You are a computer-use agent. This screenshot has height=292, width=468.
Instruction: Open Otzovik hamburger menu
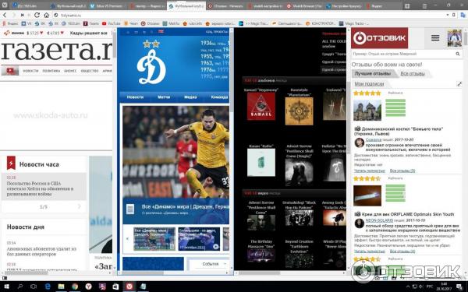click(x=435, y=38)
